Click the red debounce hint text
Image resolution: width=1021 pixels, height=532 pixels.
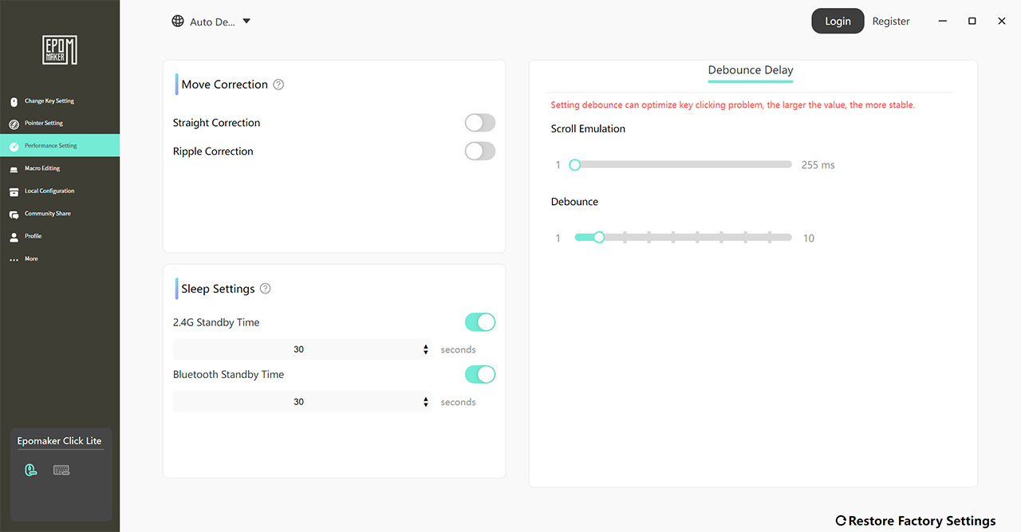pyautogui.click(x=733, y=105)
